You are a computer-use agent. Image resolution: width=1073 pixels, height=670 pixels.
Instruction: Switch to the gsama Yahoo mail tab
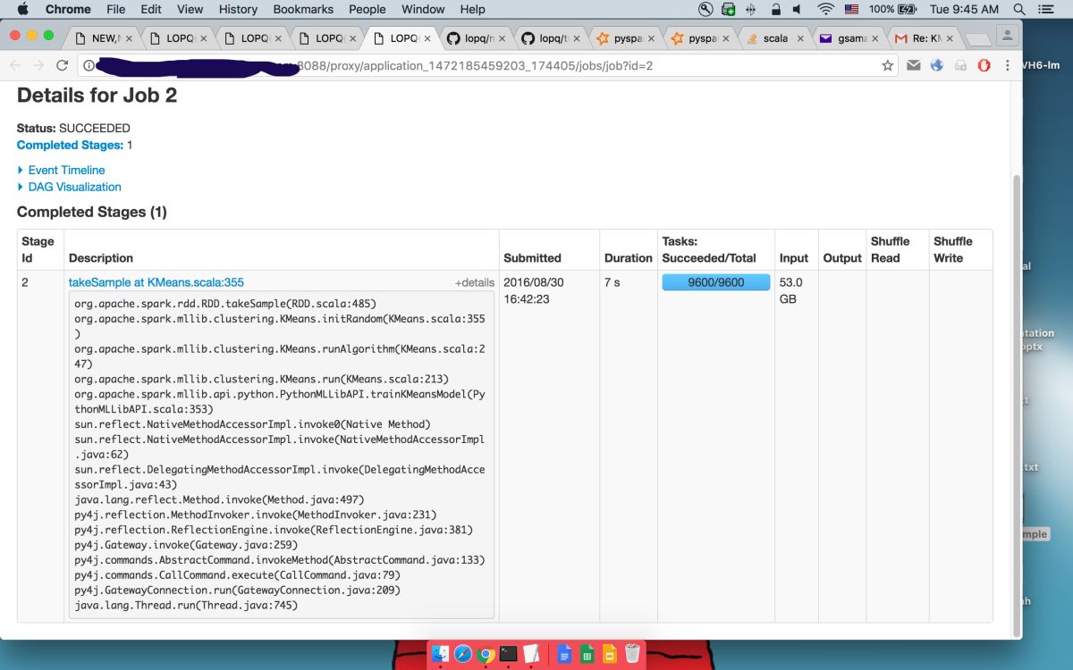[x=849, y=38]
